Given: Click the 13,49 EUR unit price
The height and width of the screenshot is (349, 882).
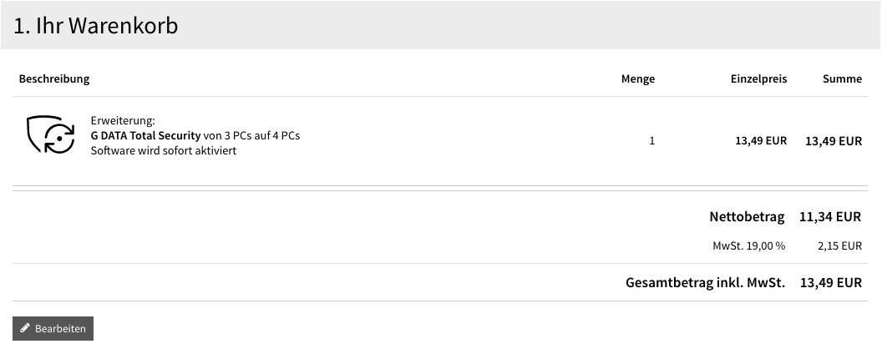Looking at the screenshot, I should click(761, 140).
